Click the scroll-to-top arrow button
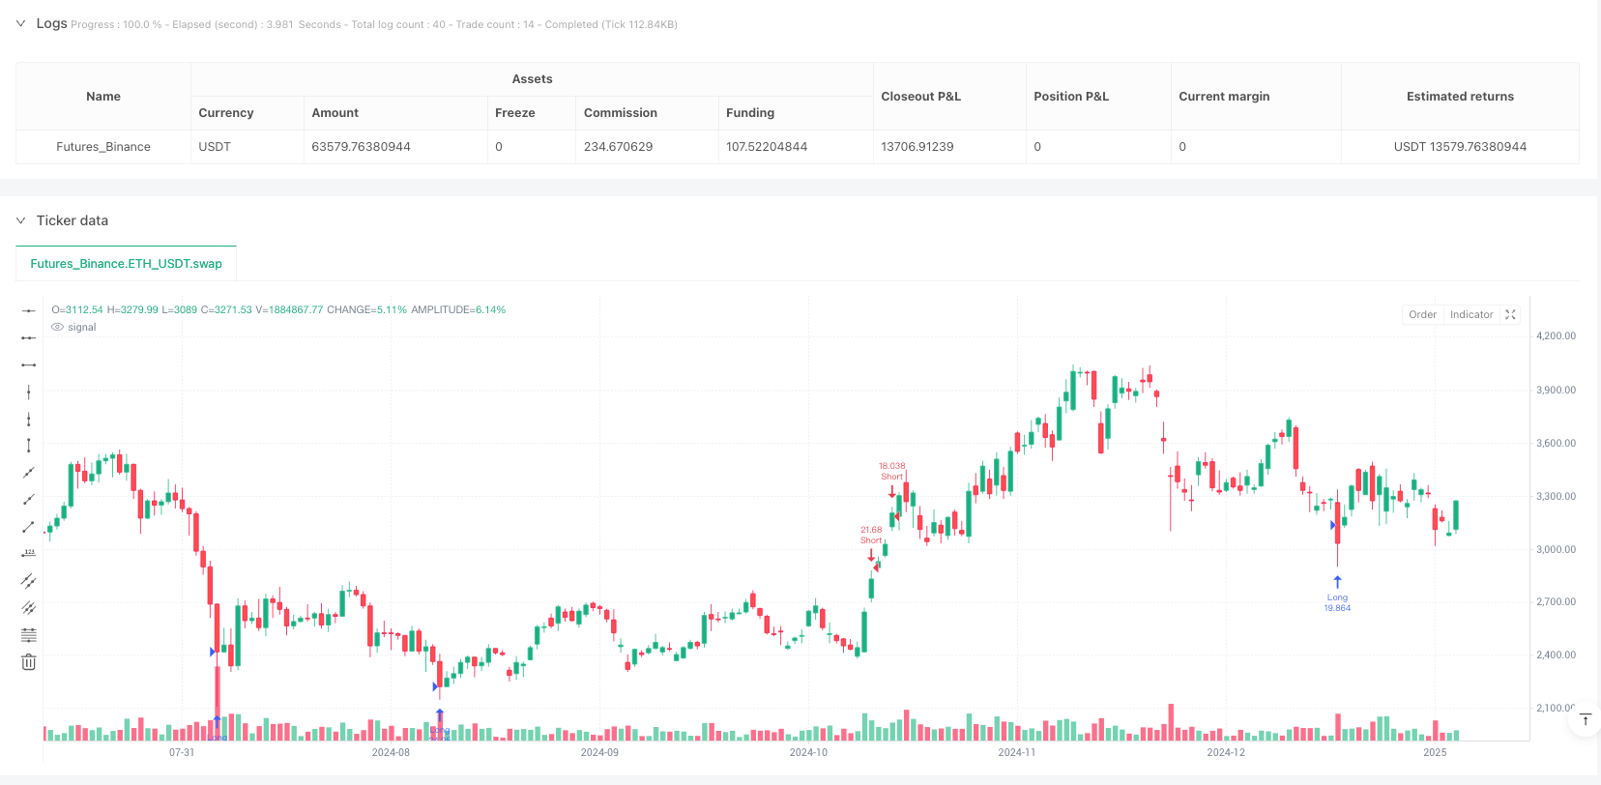 coord(1585,720)
